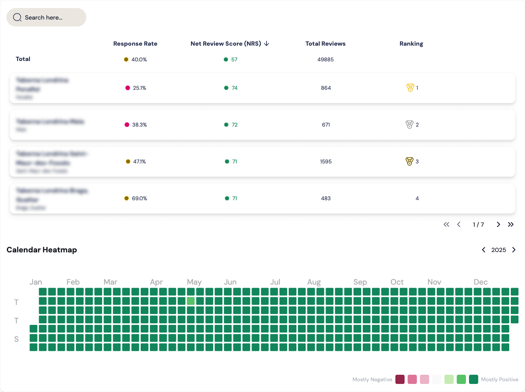The height and width of the screenshot is (392, 525).
Task: Return to first page with double-left chevron
Action: (x=446, y=224)
